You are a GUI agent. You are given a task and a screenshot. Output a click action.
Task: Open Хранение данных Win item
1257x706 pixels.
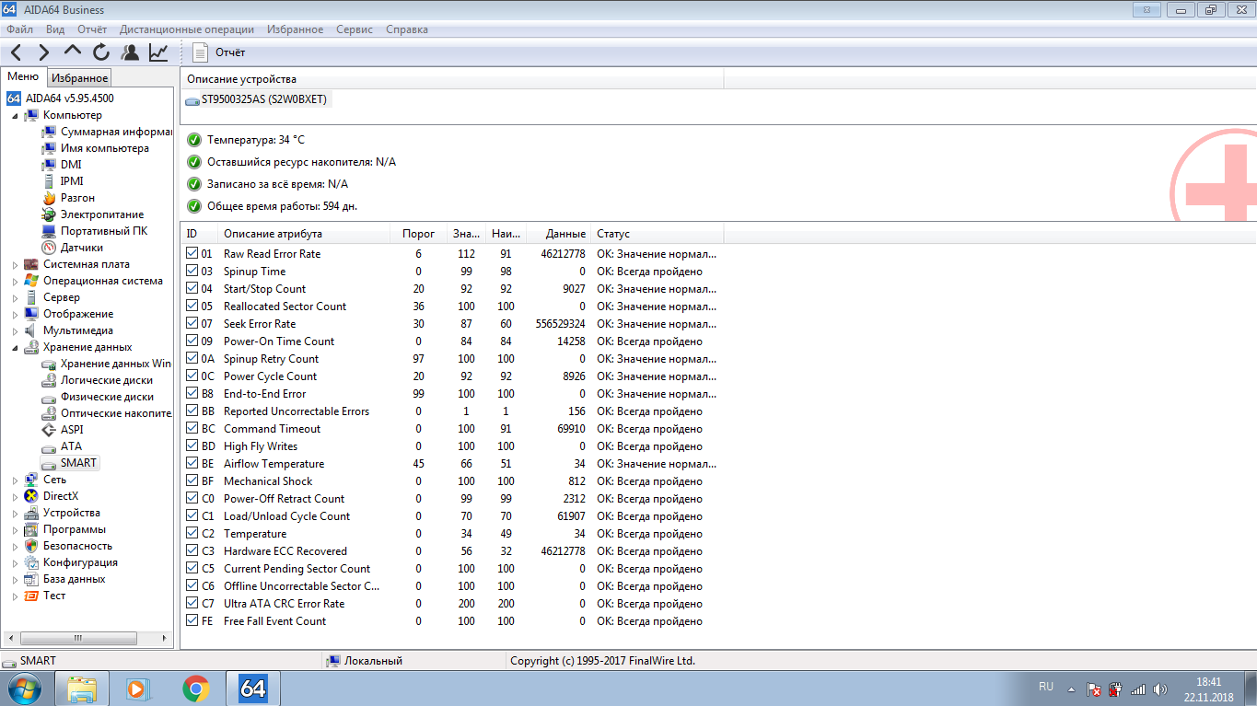click(x=115, y=364)
